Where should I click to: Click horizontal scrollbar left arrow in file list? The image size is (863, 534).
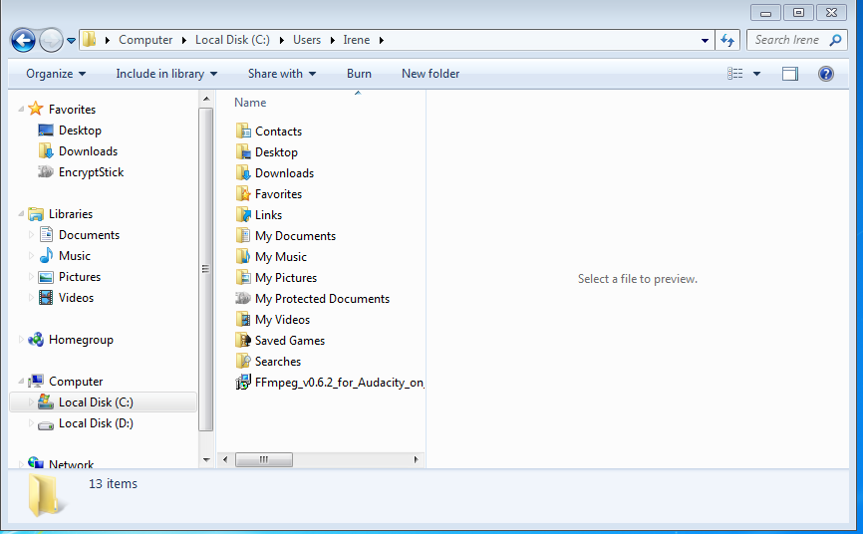225,459
